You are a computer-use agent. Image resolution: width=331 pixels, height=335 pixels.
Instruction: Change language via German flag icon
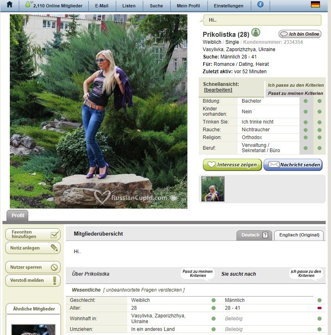[315, 4]
